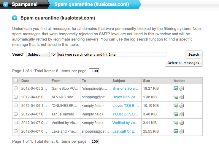219x156 pixels.
Task: Go to Spampanel breadcrumb
Action: tap(25, 4)
